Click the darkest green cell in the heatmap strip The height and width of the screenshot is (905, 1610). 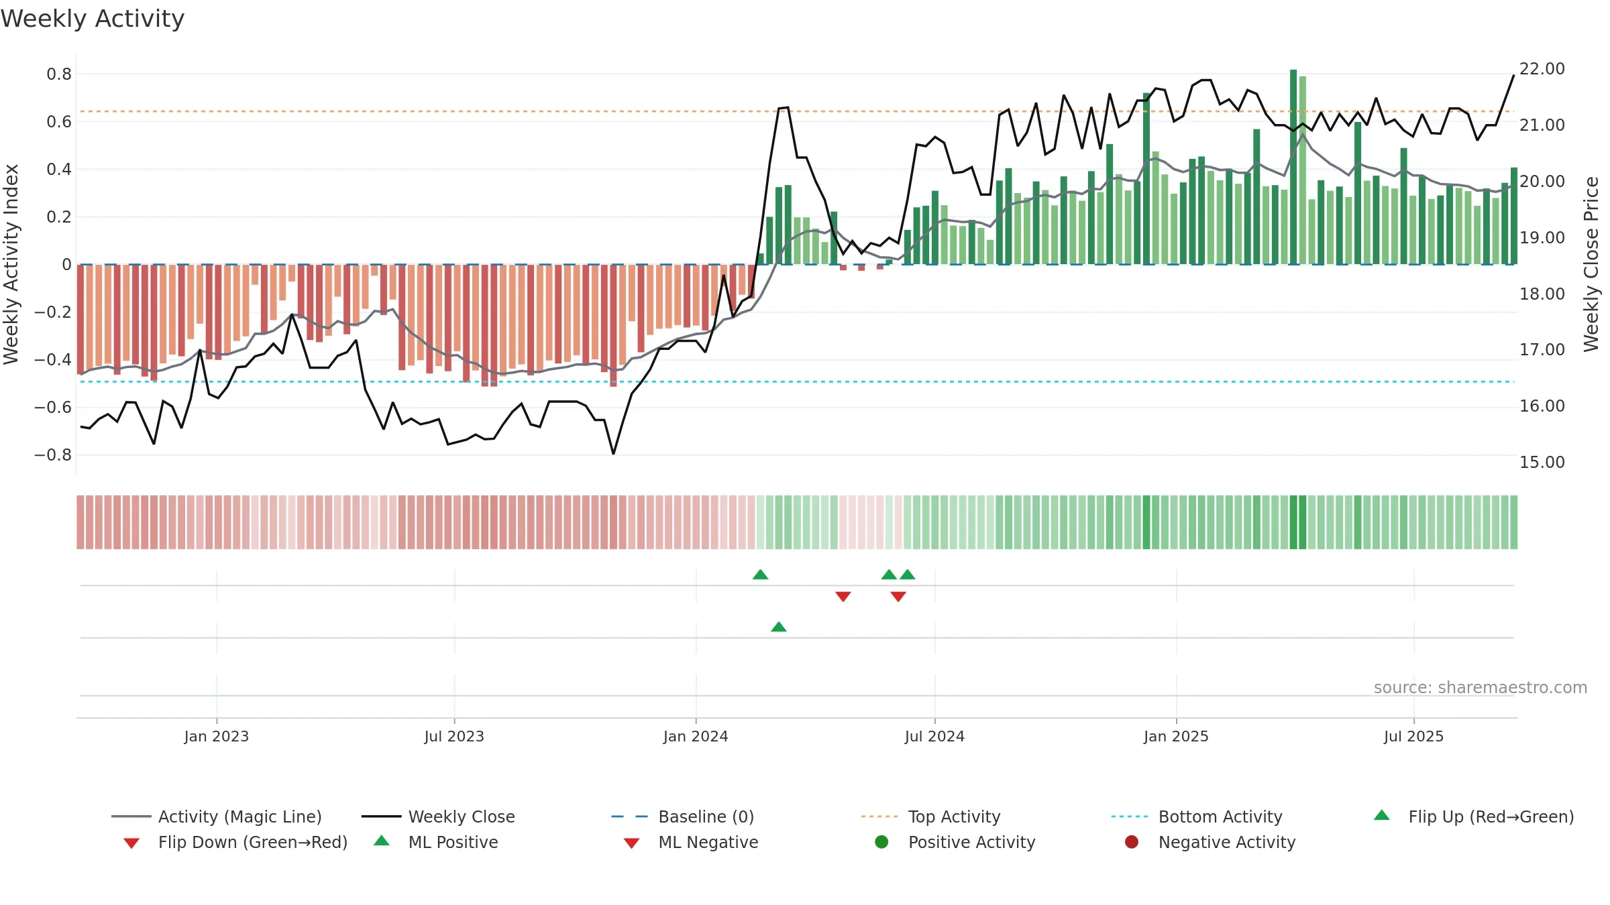pos(1293,522)
